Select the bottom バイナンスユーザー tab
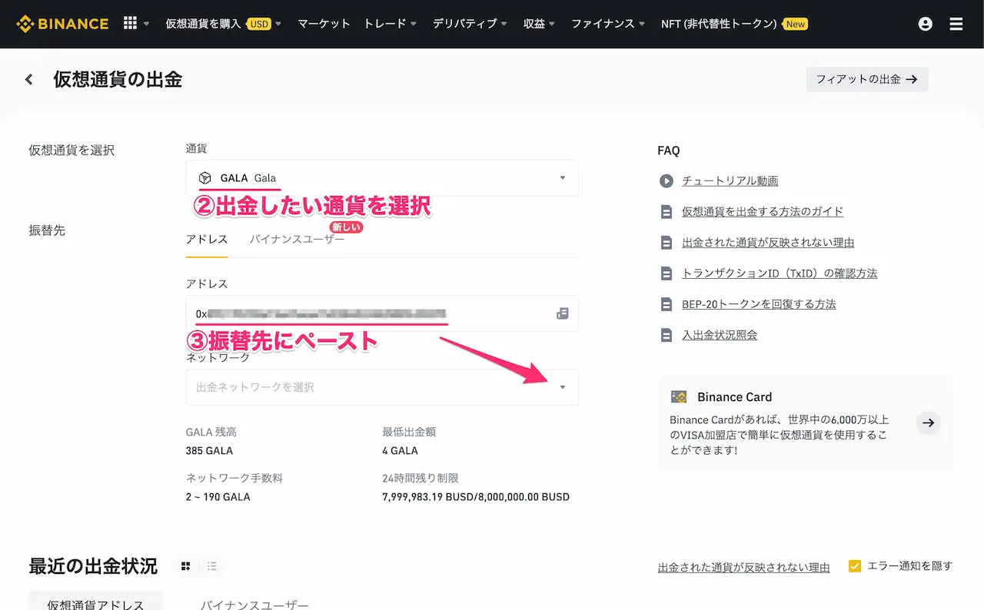The image size is (984, 610). [x=254, y=605]
